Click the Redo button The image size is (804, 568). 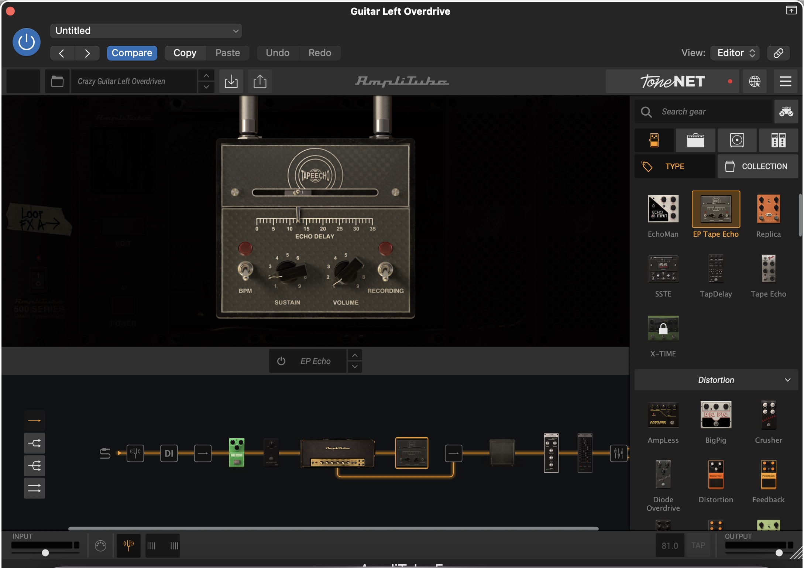[320, 53]
